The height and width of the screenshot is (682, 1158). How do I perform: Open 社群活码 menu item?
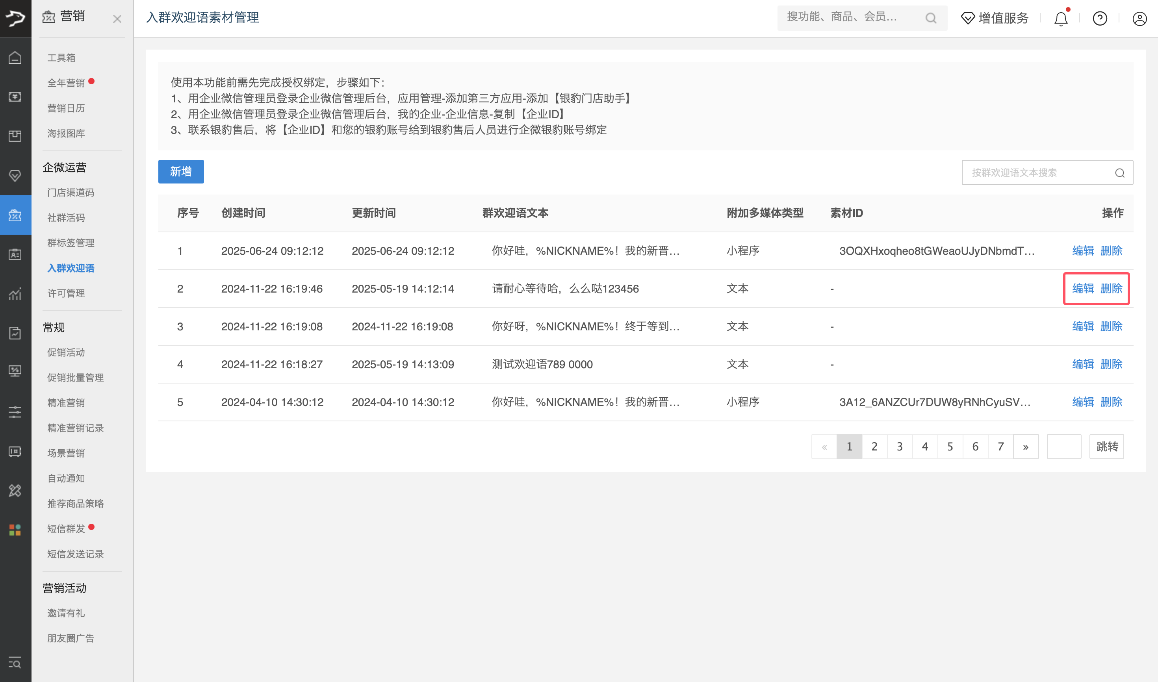[x=66, y=218]
